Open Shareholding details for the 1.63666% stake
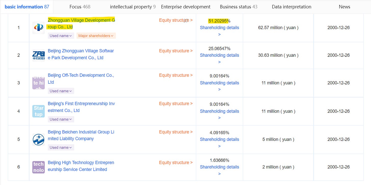The image size is (371, 185). click(x=219, y=170)
